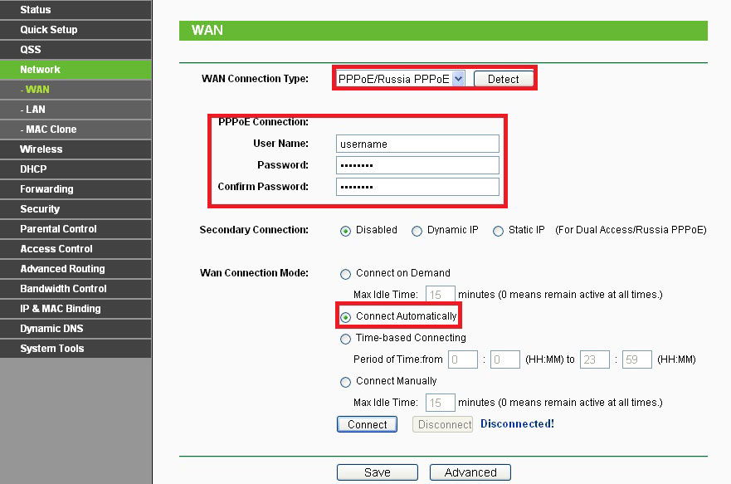The height and width of the screenshot is (484, 731).
Task: Click Max Idle Time field under Connect on Demand
Action: (x=440, y=295)
